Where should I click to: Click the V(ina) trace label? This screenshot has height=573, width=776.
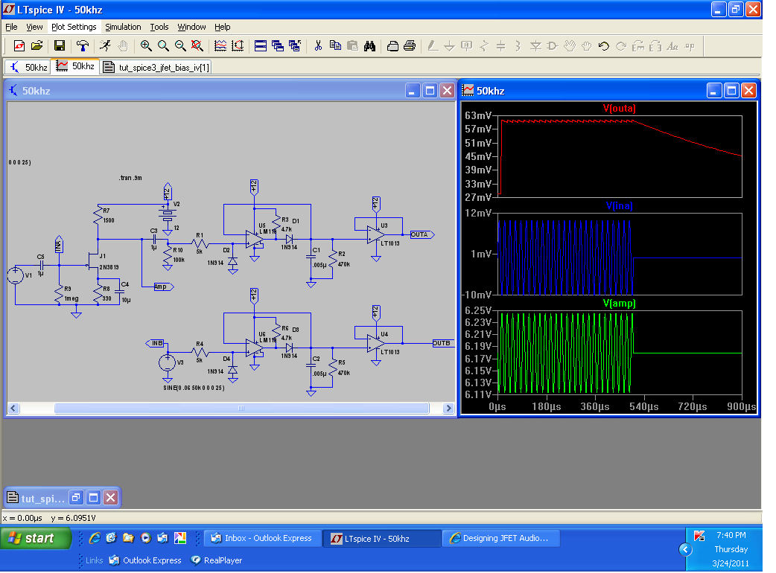pos(619,205)
